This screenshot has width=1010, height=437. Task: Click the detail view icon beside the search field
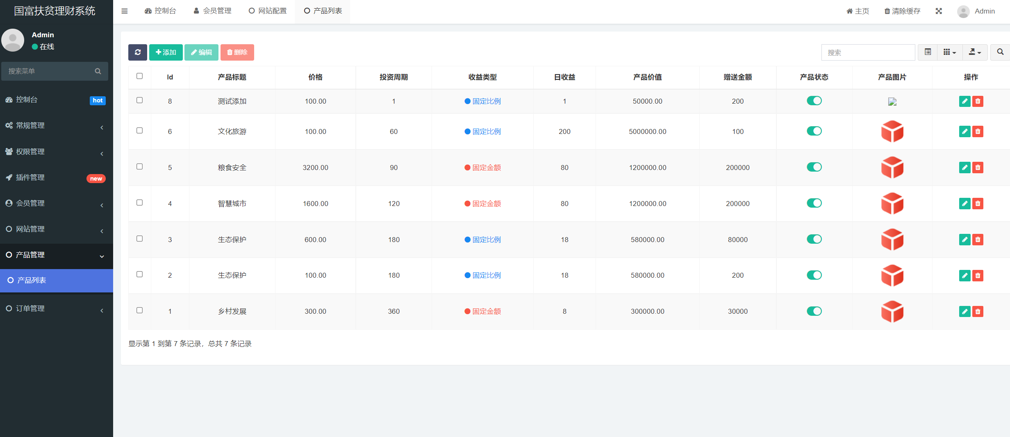pyautogui.click(x=927, y=52)
